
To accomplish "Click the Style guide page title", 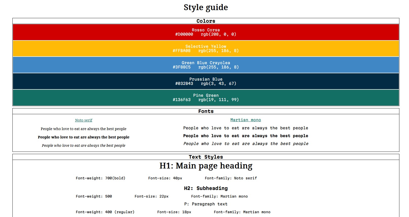I will pyautogui.click(x=206, y=7).
